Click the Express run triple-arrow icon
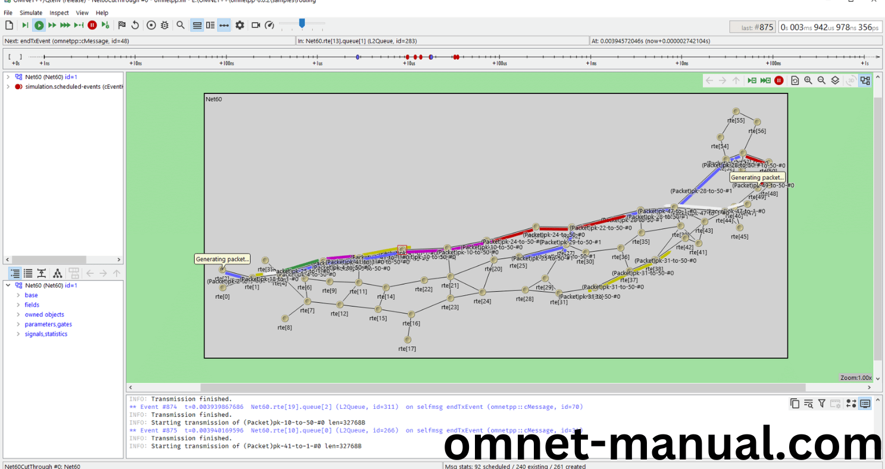Screen dimensions: 885x469 click(65, 25)
